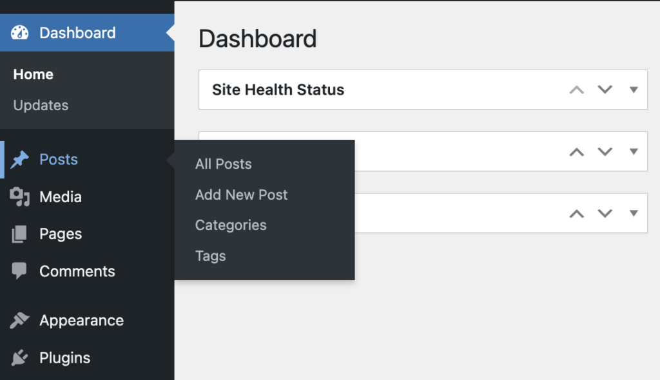The image size is (660, 380).
Task: Select All Posts from the Posts menu
Action: (x=223, y=164)
